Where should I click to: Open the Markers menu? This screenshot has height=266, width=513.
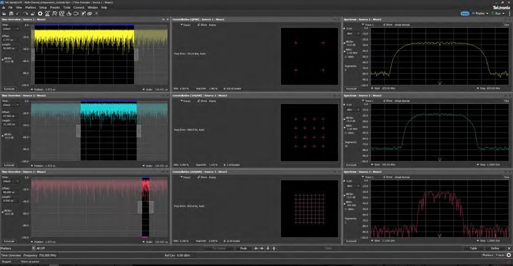[31, 7]
